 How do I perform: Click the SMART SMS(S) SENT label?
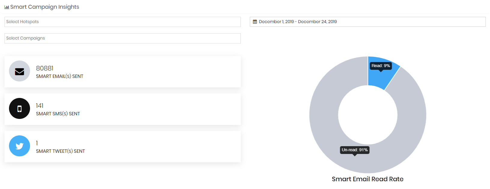pos(58,114)
